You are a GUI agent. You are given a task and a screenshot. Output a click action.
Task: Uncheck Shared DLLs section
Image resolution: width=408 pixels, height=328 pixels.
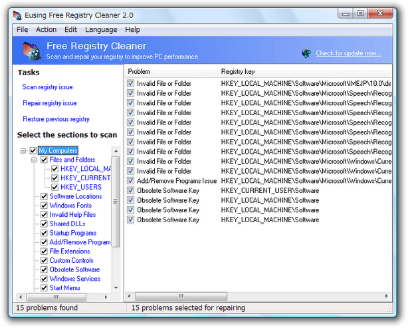pyautogui.click(x=44, y=224)
